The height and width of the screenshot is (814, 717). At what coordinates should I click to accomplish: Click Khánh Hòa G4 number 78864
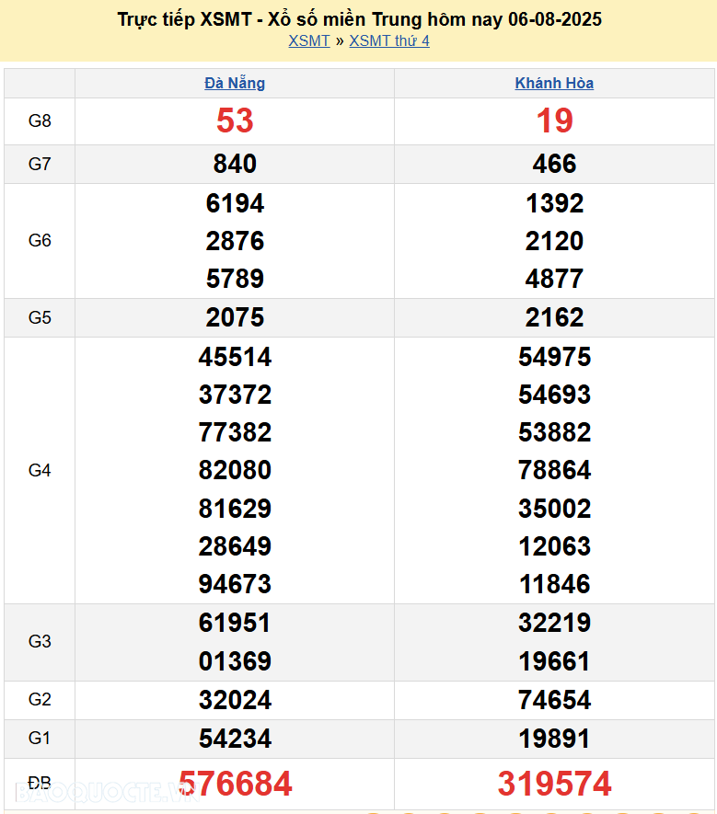point(554,470)
